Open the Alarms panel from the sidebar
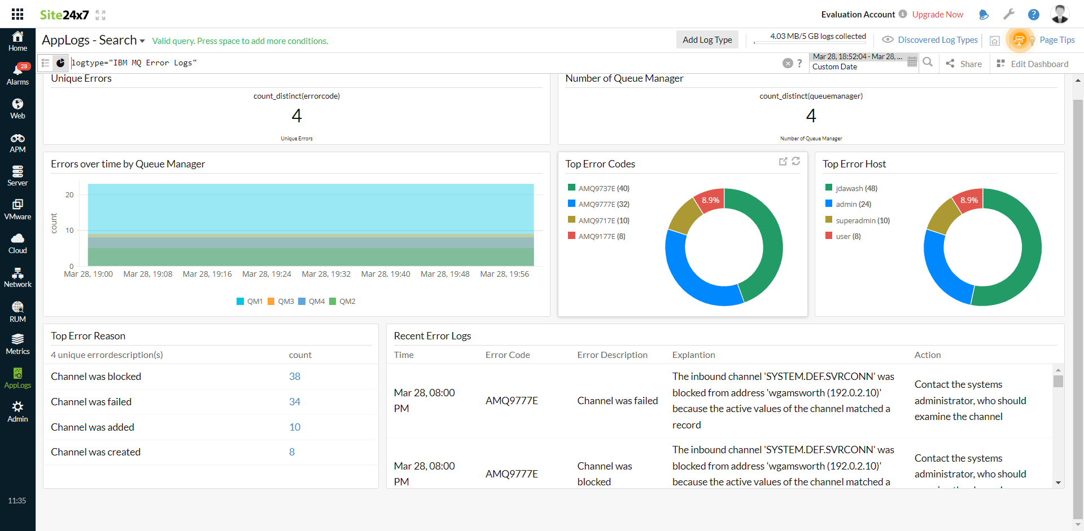 tap(18, 73)
